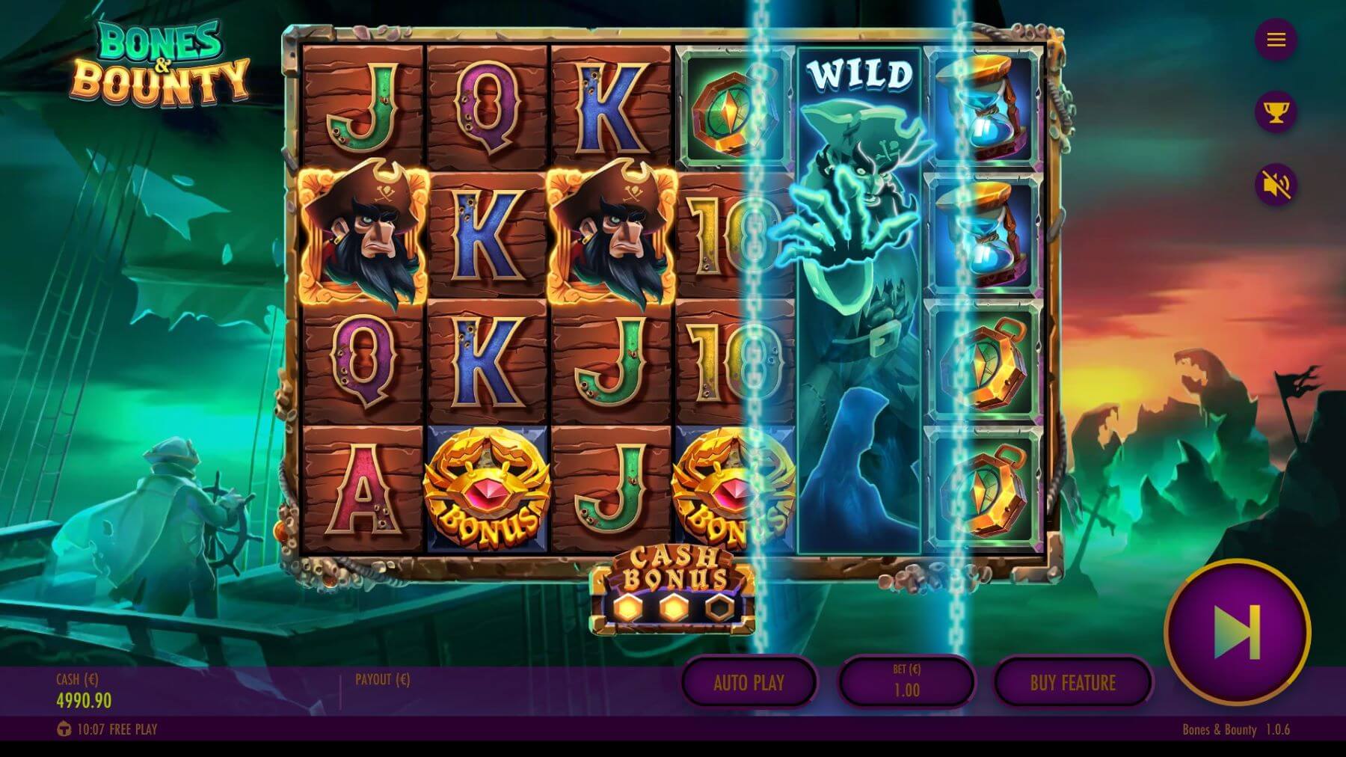The image size is (1346, 757).
Task: Open Auto Play options
Action: coord(749,682)
